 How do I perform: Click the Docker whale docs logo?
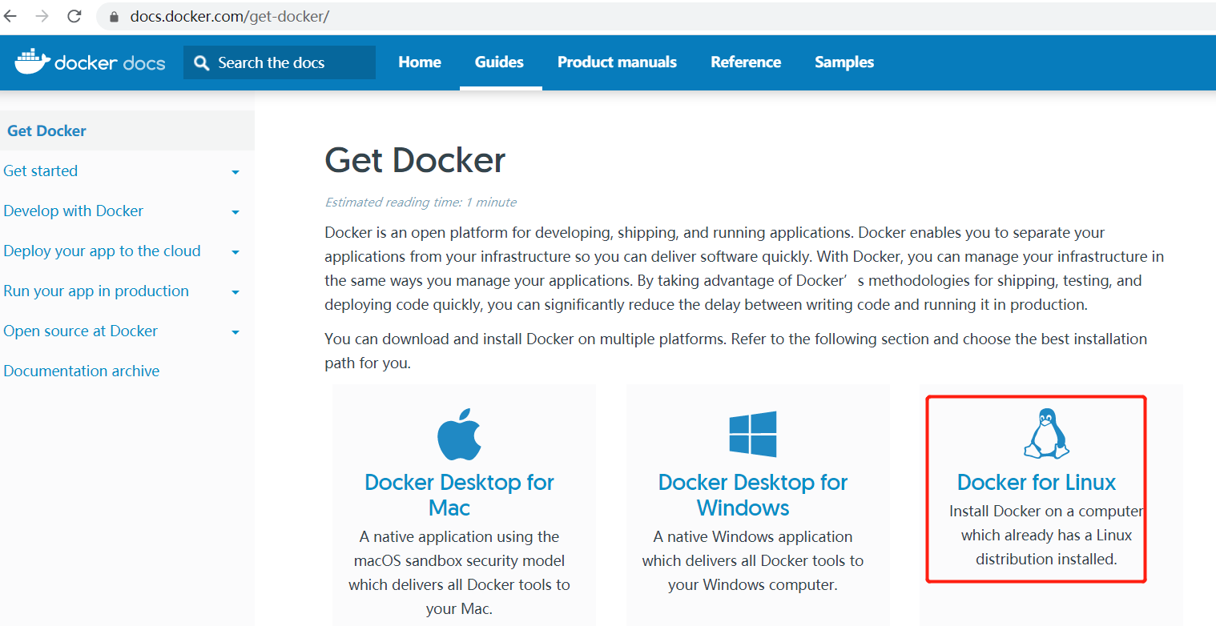[91, 62]
